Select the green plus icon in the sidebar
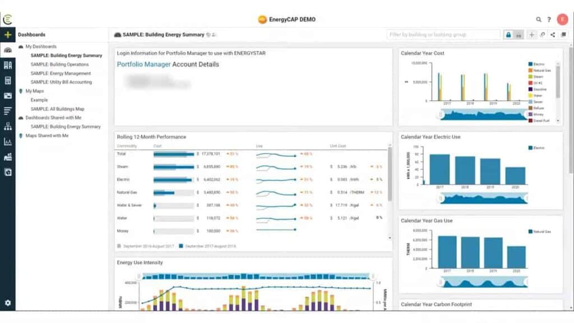Viewport: 574px width, 323px height. click(8, 35)
